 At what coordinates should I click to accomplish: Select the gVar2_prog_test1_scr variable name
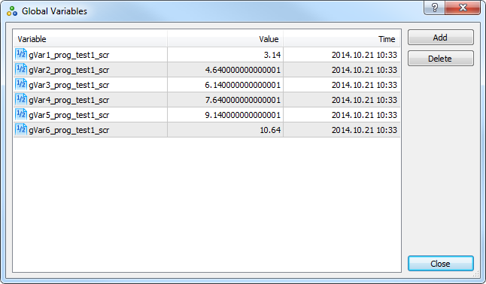point(68,70)
